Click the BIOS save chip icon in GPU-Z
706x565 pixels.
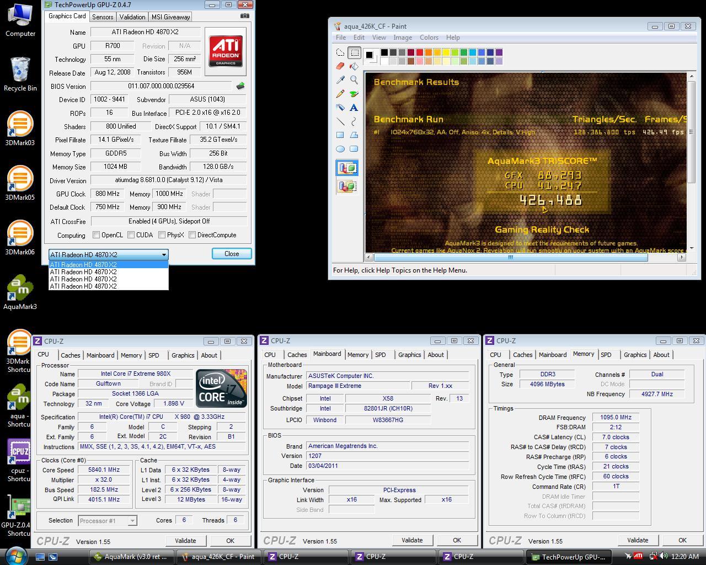240,86
